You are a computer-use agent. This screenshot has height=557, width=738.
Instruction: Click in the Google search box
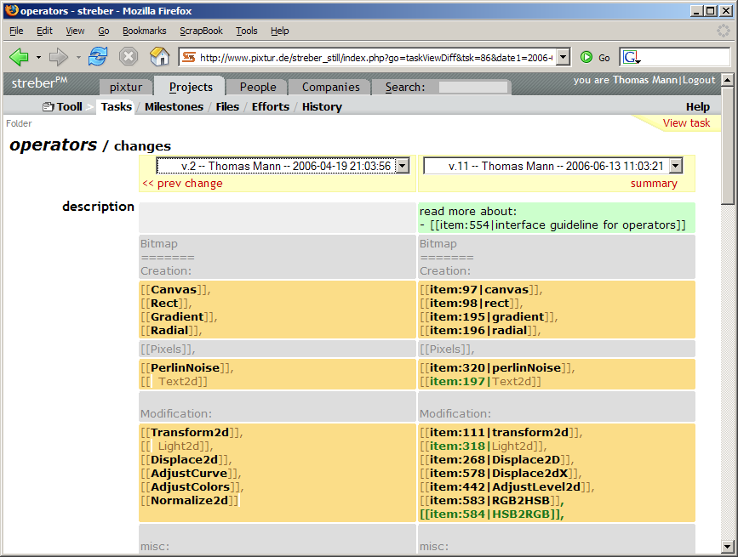685,57
